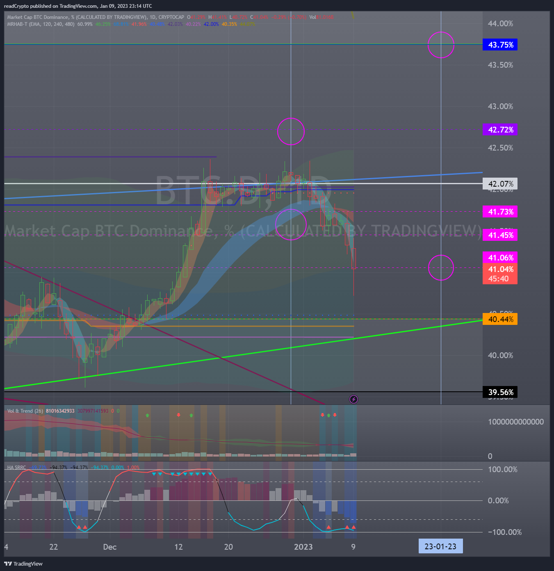Screen dimensions: 554x571
Task: Click the red 41.04% current price label
Action: (500, 269)
